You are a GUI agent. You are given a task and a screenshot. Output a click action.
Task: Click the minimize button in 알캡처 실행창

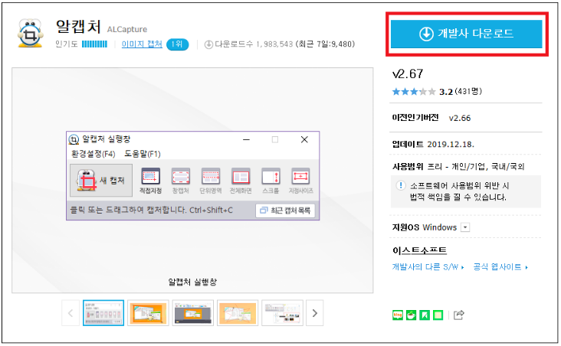(246, 139)
